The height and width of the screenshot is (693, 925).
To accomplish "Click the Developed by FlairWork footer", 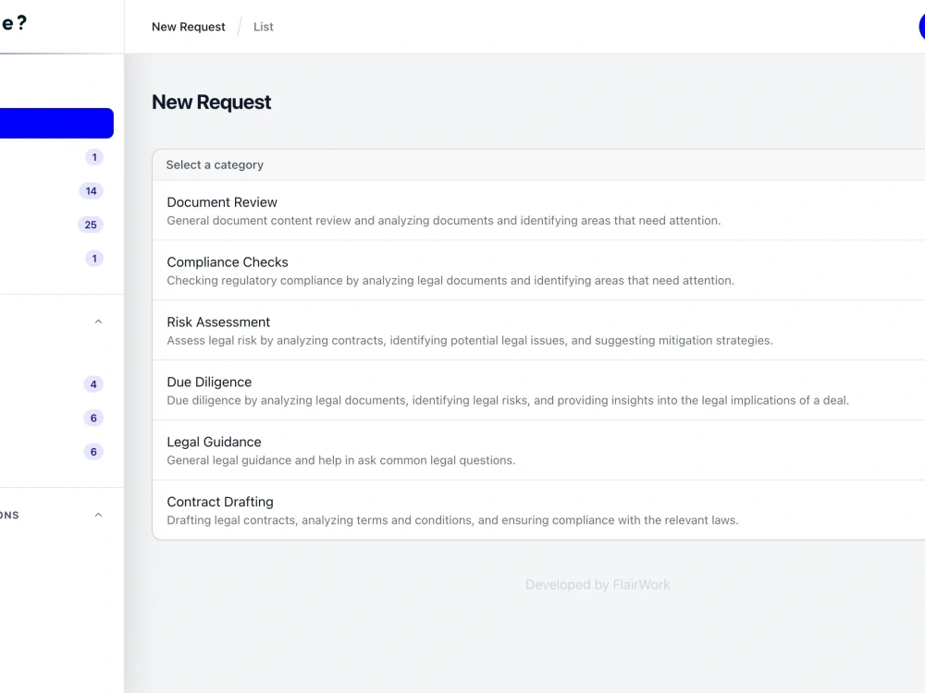I will click(x=598, y=585).
